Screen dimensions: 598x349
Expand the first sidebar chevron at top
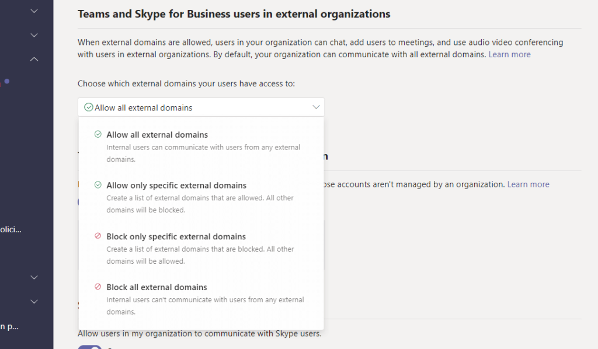(34, 11)
